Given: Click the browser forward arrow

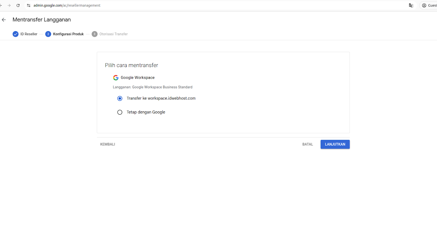Looking at the screenshot, I should (9, 5).
